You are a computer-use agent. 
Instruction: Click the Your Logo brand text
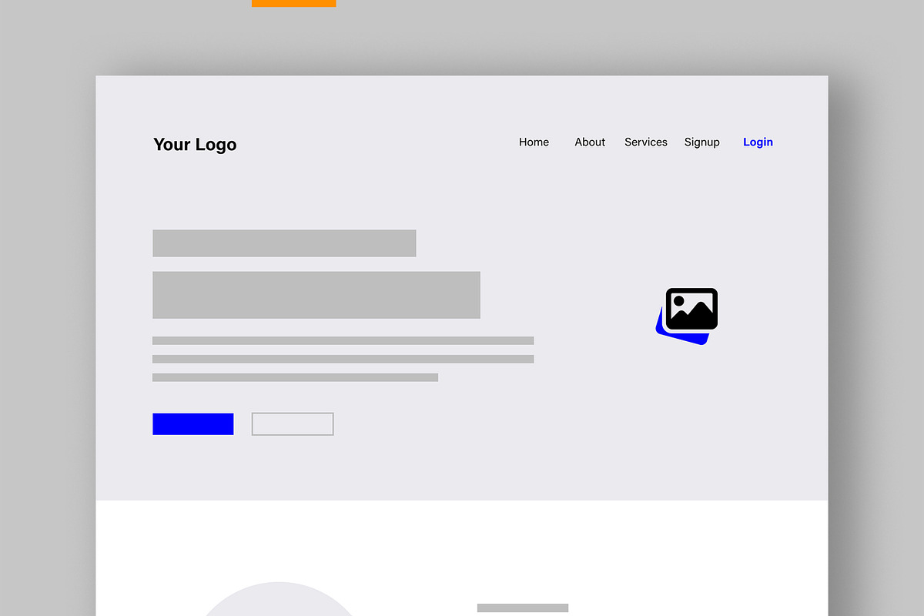point(195,145)
